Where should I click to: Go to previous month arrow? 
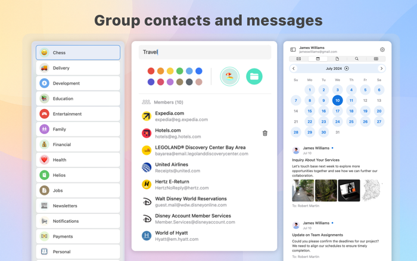pyautogui.click(x=294, y=69)
